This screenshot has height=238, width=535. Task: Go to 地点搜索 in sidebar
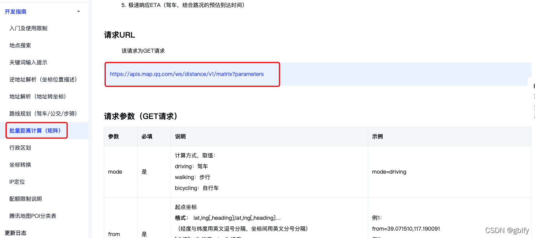20,45
